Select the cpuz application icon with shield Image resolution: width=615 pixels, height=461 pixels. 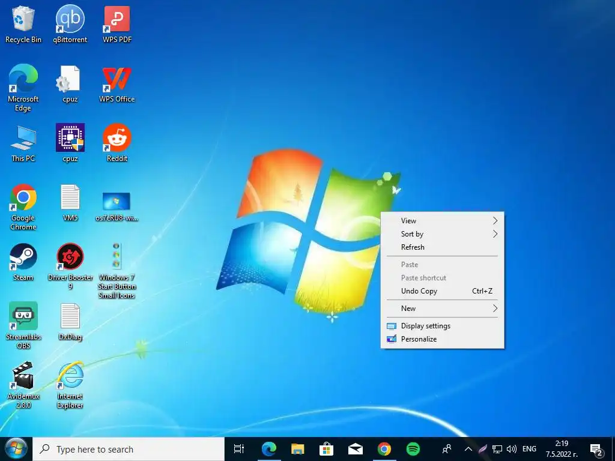pos(70,143)
